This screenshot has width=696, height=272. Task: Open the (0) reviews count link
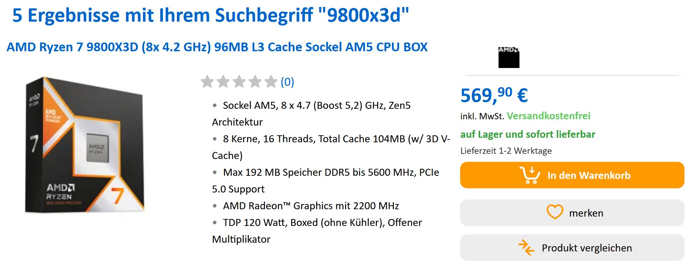287,82
